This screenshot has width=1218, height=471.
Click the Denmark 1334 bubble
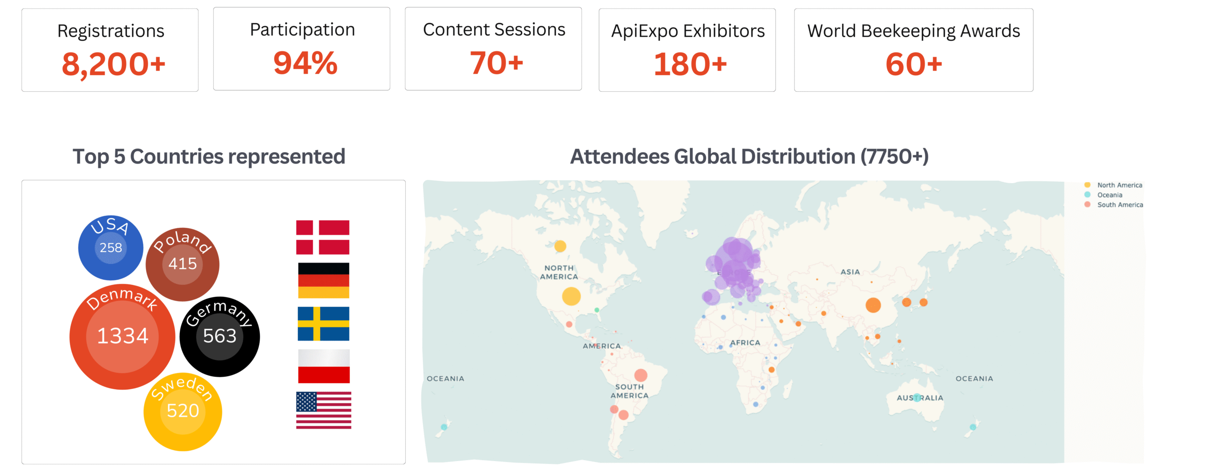point(122,336)
